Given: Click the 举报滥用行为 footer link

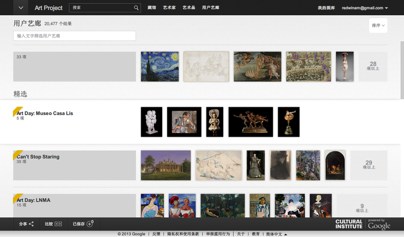Looking at the screenshot, I should [x=218, y=234].
